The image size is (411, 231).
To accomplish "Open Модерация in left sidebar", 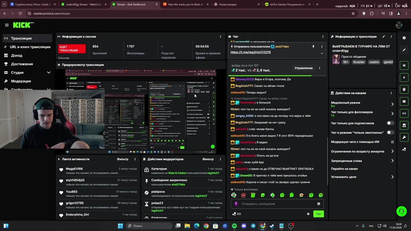I will 27,81.
